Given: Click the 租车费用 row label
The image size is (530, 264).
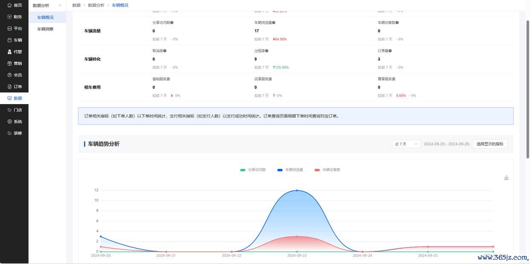Looking at the screenshot, I should coord(93,87).
